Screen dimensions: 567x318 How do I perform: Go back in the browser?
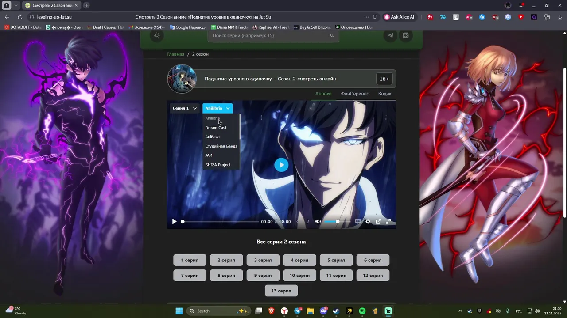click(7, 17)
